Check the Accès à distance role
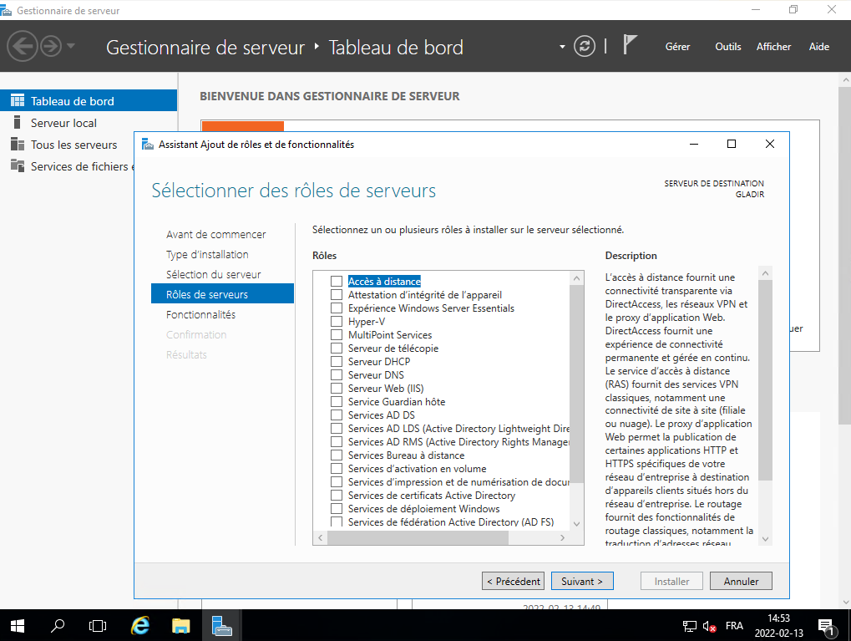The width and height of the screenshot is (851, 641). point(337,282)
